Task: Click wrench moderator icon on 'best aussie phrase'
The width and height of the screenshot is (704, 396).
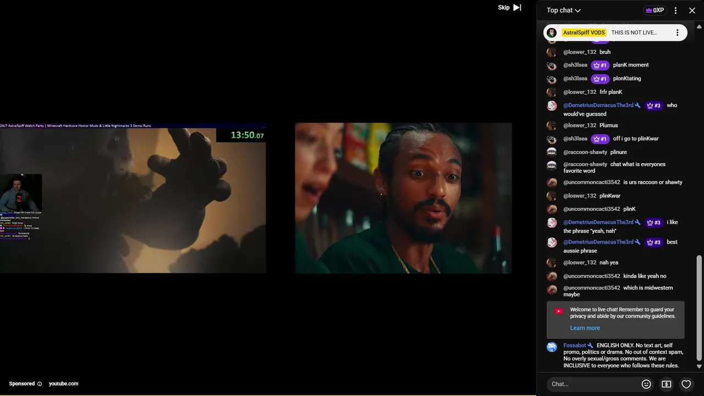Action: coord(637,242)
